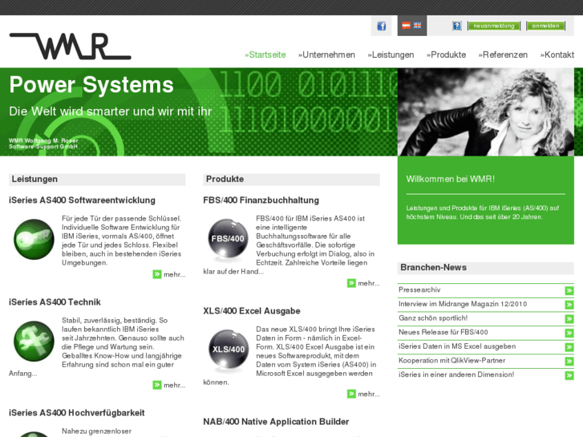Click green arrow beside Neues Release für FBS/400
The height and width of the screenshot is (437, 583).
(x=569, y=333)
